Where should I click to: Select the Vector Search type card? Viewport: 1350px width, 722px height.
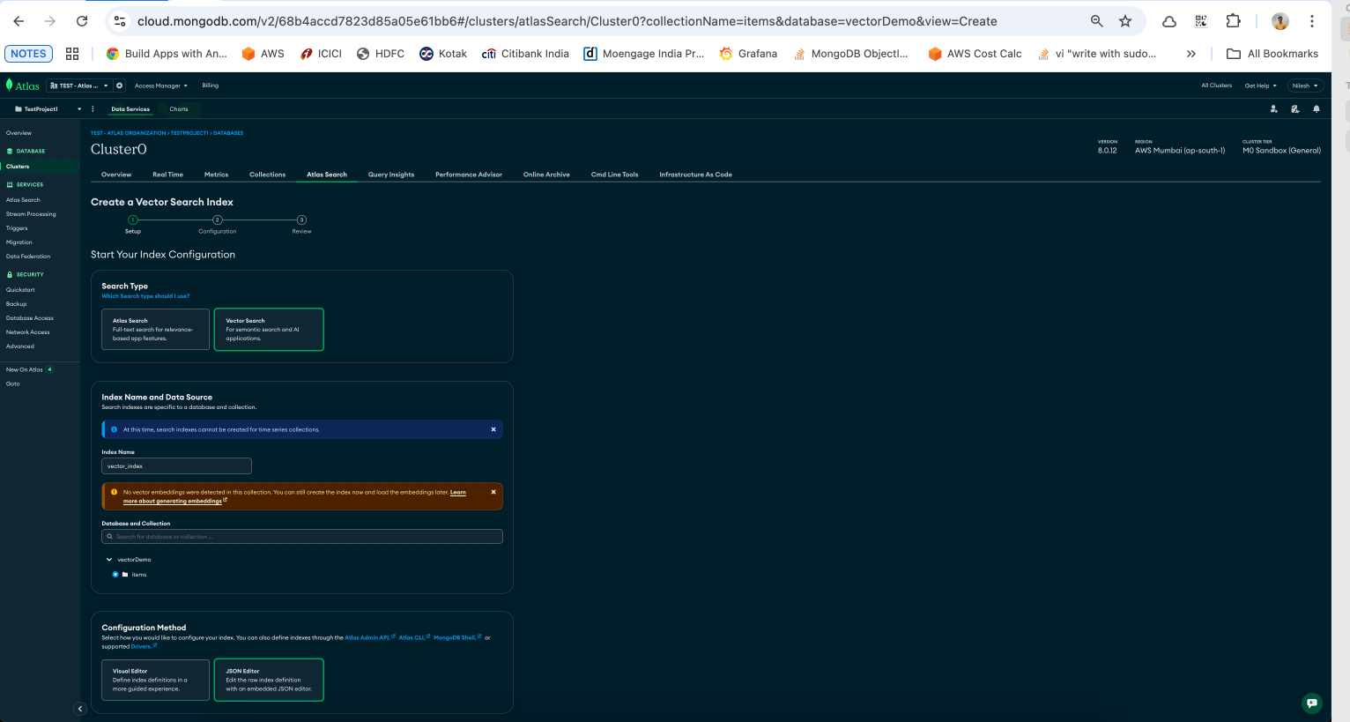[x=269, y=329]
